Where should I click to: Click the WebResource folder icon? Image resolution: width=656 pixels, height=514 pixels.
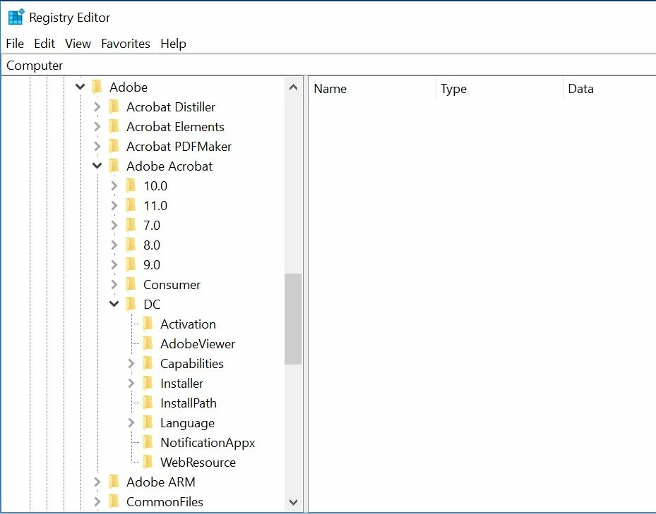(148, 463)
